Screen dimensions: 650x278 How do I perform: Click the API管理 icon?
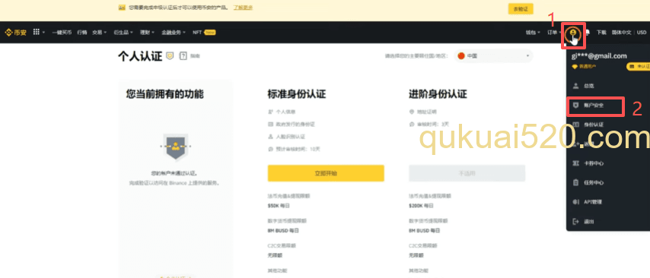pyautogui.click(x=575, y=202)
